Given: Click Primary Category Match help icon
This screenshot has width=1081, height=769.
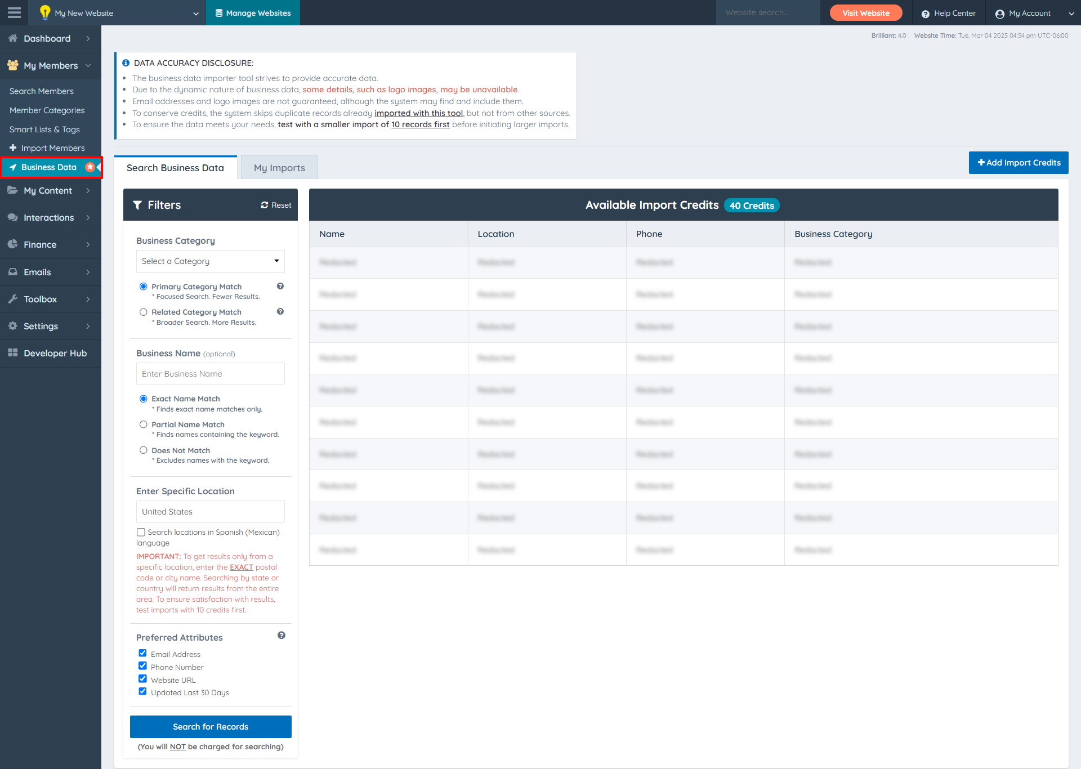Looking at the screenshot, I should click(280, 286).
